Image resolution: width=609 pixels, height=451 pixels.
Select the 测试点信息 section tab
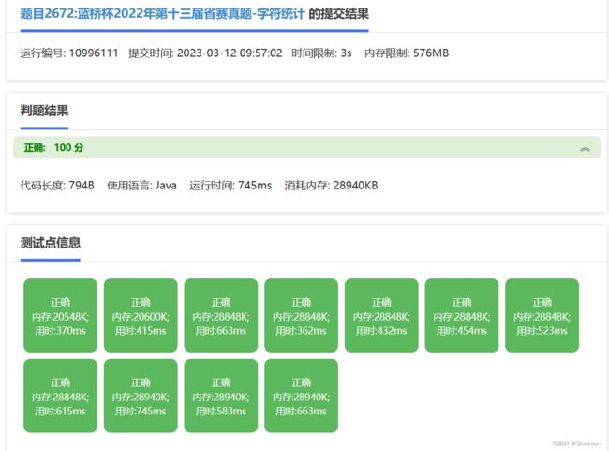click(x=50, y=243)
